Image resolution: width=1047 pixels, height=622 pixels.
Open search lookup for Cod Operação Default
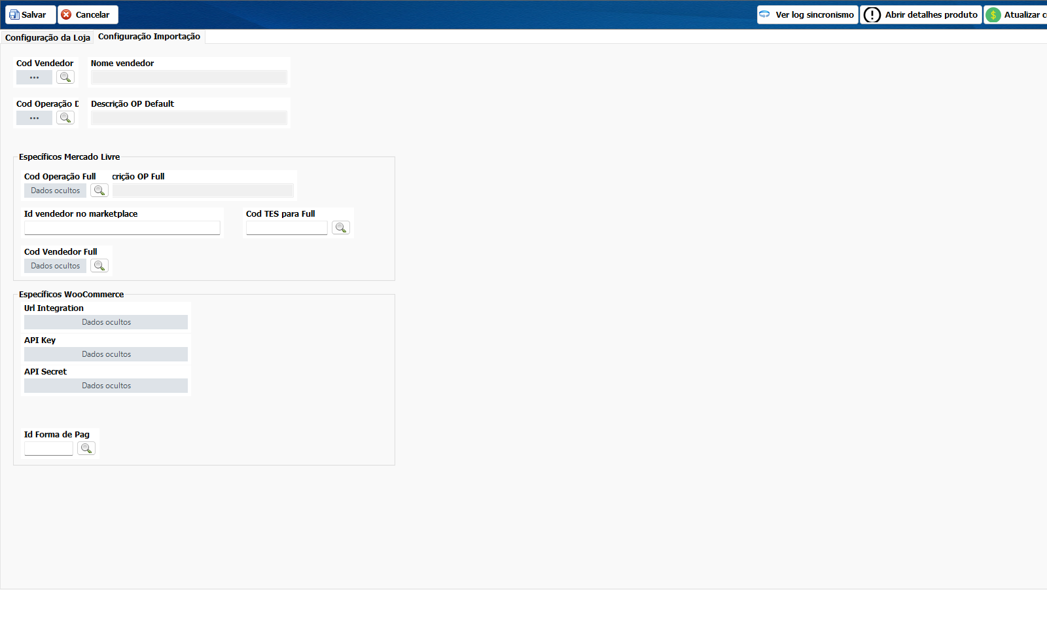(65, 118)
